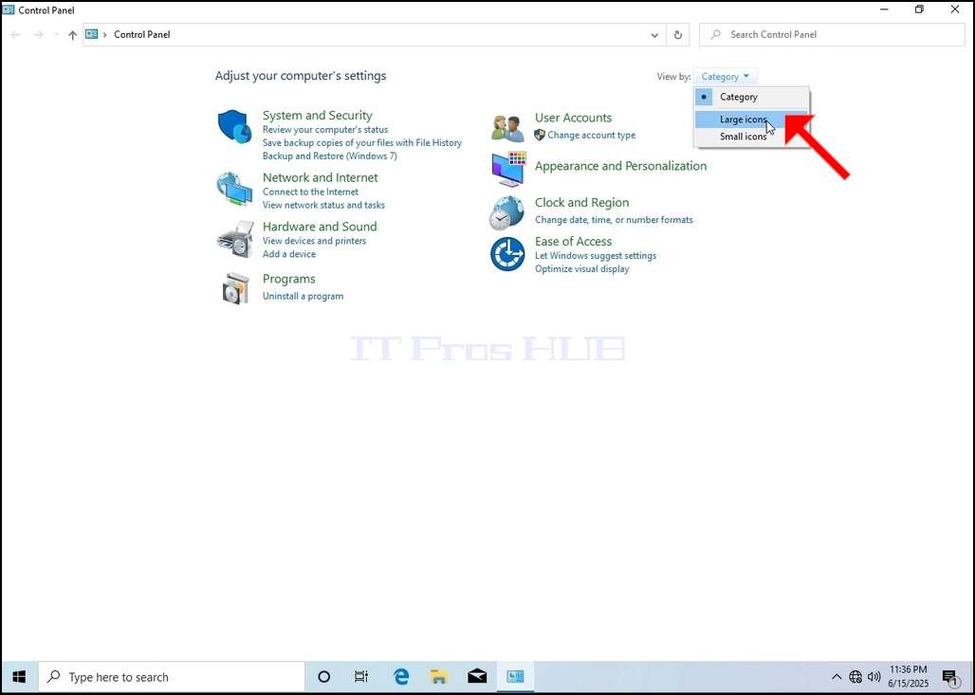Screen dimensions: 975x695
Task: Click the Control Panel icon in address bar
Action: (92, 34)
